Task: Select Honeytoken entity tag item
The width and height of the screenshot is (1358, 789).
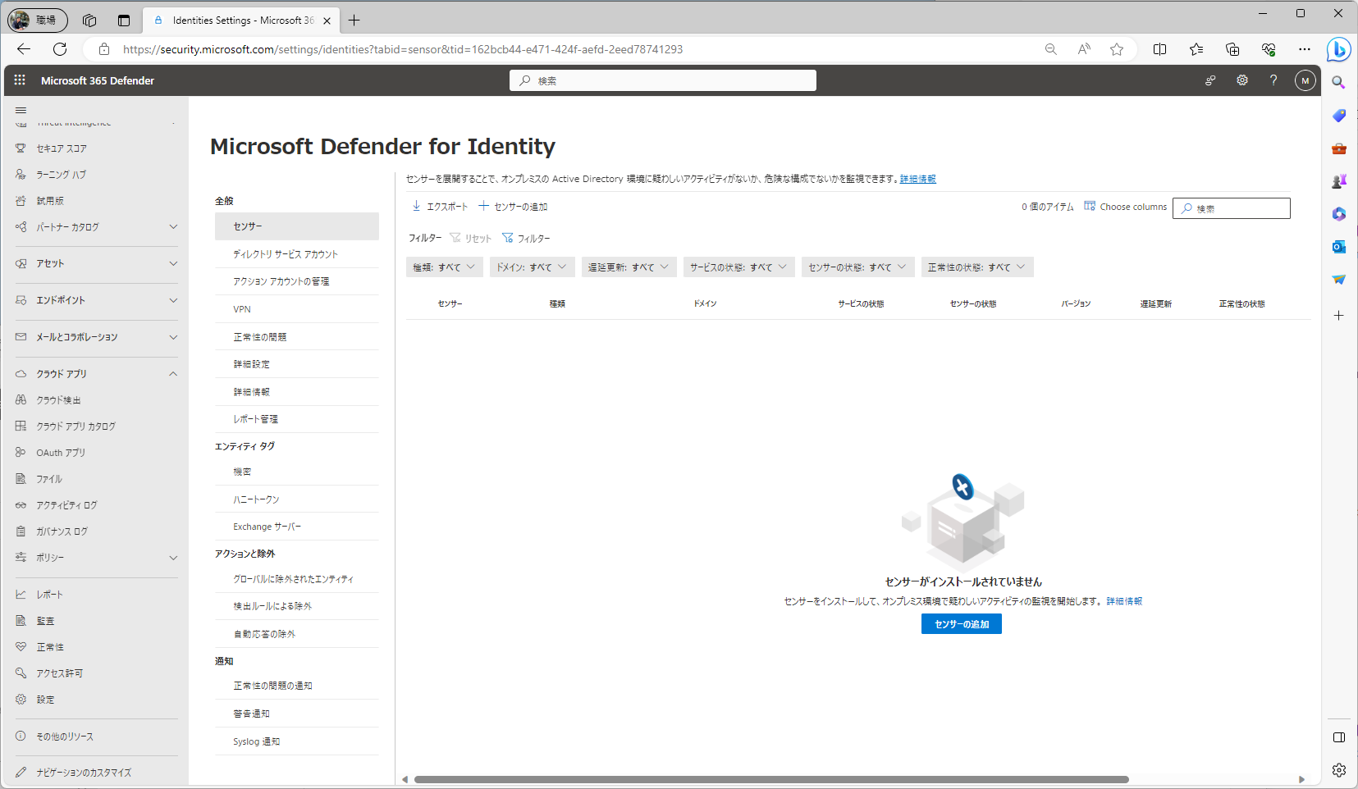Action: tap(297, 499)
